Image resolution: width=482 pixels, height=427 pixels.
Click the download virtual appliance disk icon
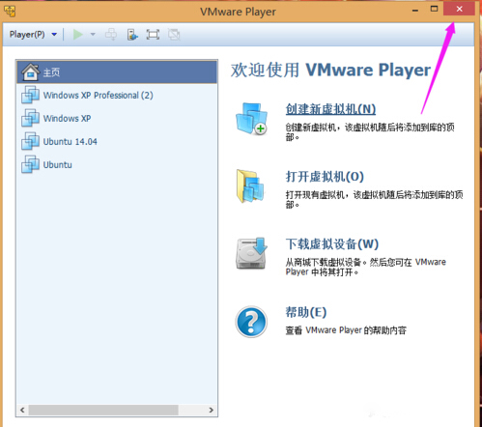click(x=251, y=253)
